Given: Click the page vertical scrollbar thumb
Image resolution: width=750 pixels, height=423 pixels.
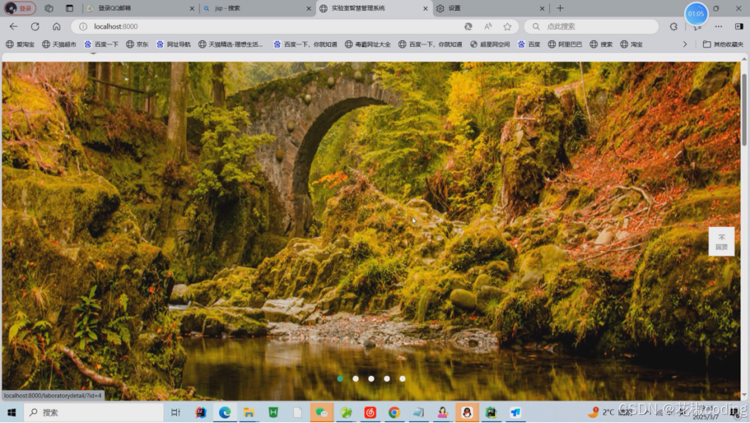Looking at the screenshot, I should point(744,110).
